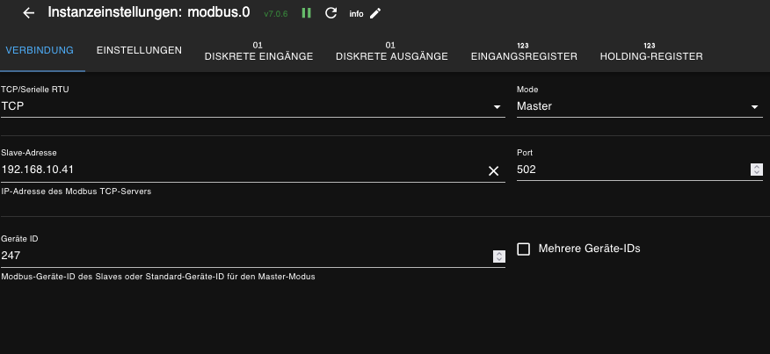Click the pencil edit icon
The width and height of the screenshot is (770, 354).
376,13
